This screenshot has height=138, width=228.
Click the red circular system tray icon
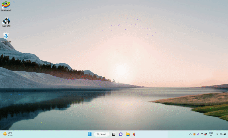[194, 134]
